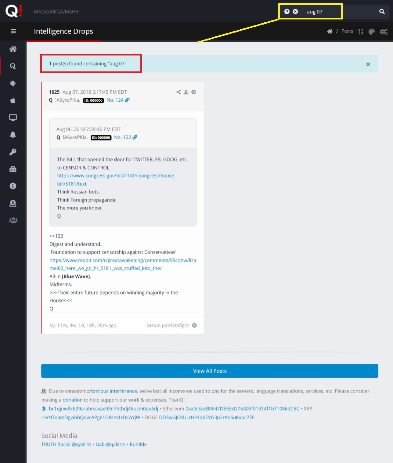Click the View All Posts button

[x=210, y=371]
